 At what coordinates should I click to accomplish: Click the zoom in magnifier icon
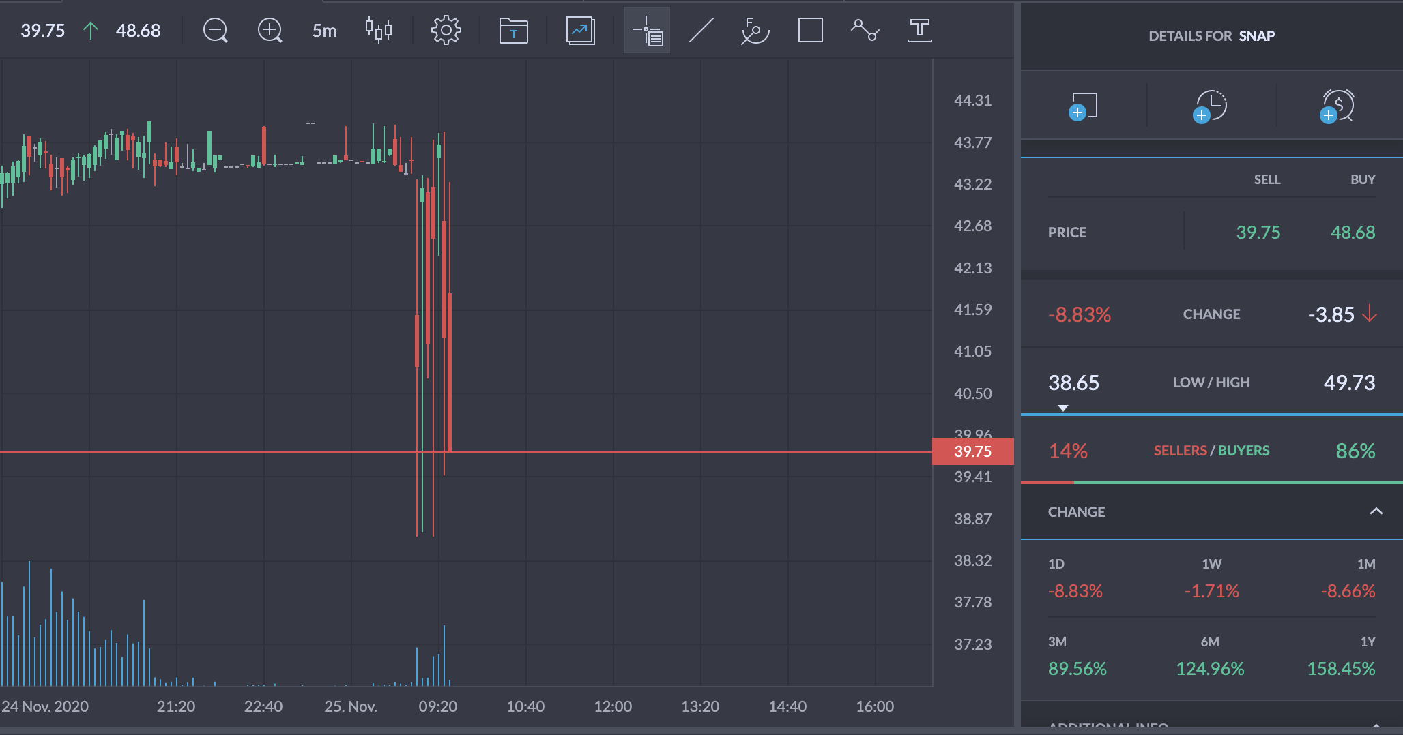[270, 31]
